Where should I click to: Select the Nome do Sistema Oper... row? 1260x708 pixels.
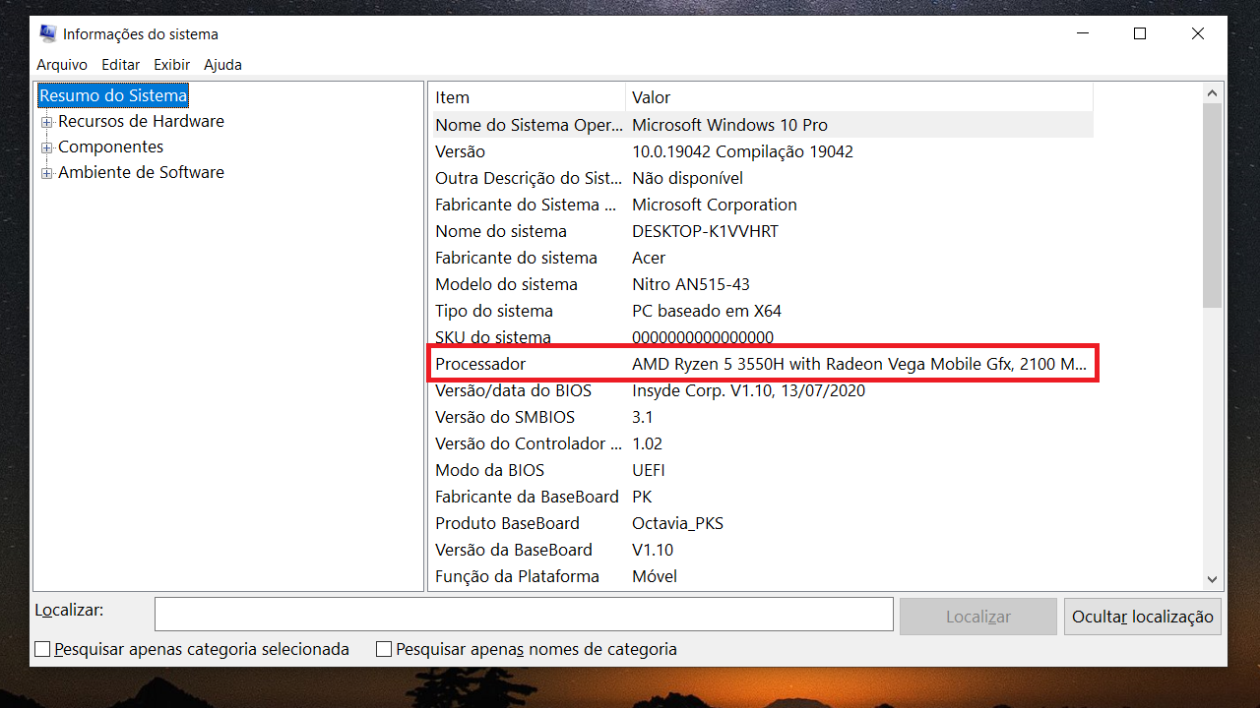[761, 125]
